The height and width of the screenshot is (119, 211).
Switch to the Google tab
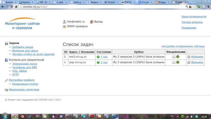[x=145, y=2]
